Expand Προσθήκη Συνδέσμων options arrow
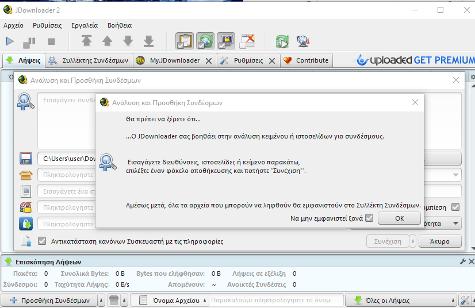This screenshot has height=308, width=475. 101,300
